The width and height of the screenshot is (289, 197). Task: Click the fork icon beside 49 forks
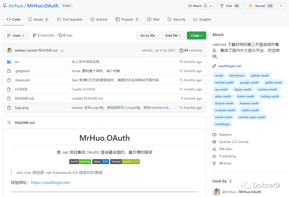point(214,163)
